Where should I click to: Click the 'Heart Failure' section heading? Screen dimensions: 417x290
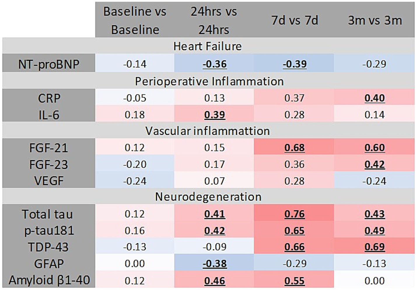click(208, 46)
